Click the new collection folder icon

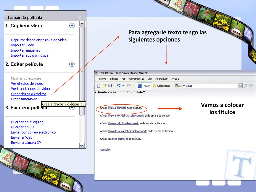coord(251,86)
